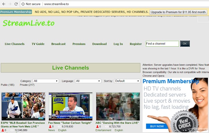Viewport: 209px width, 133px height.
Task: Select Broadcast in the navigation bar
Action: pos(59,44)
